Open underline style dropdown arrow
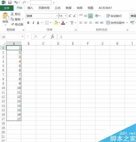 42,23
